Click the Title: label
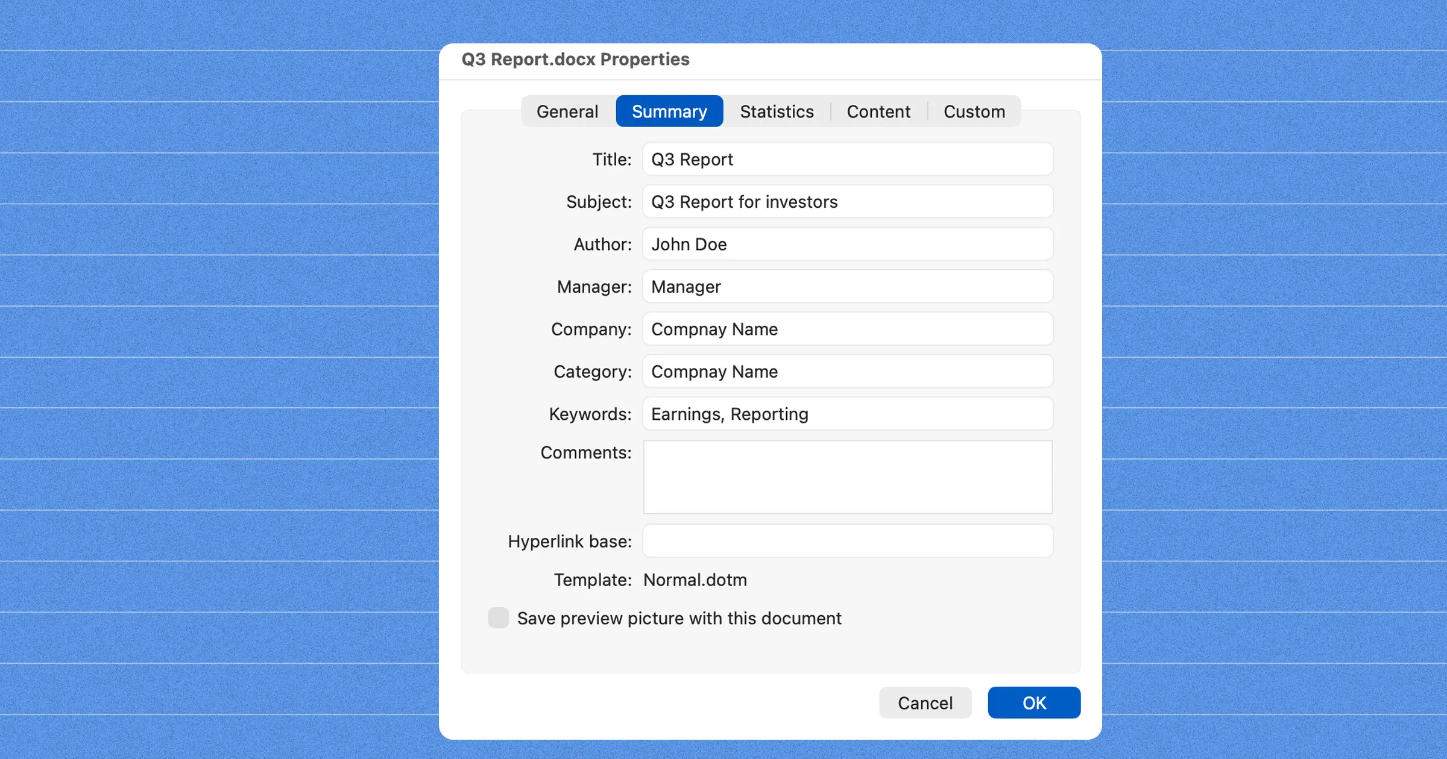 click(x=612, y=160)
